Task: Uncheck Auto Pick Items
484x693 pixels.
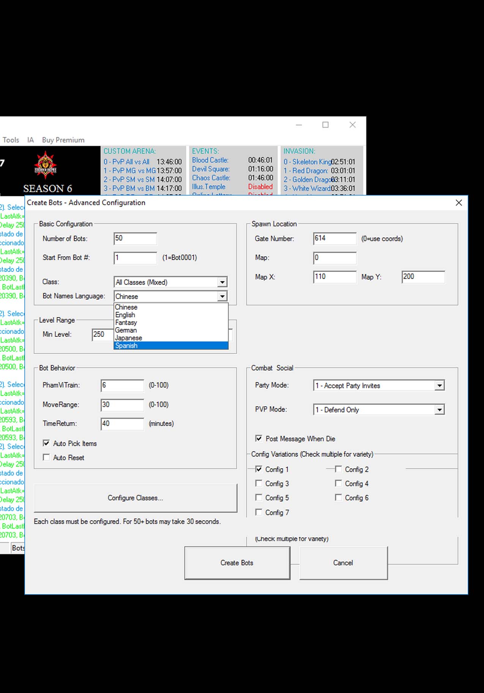Action: 46,443
